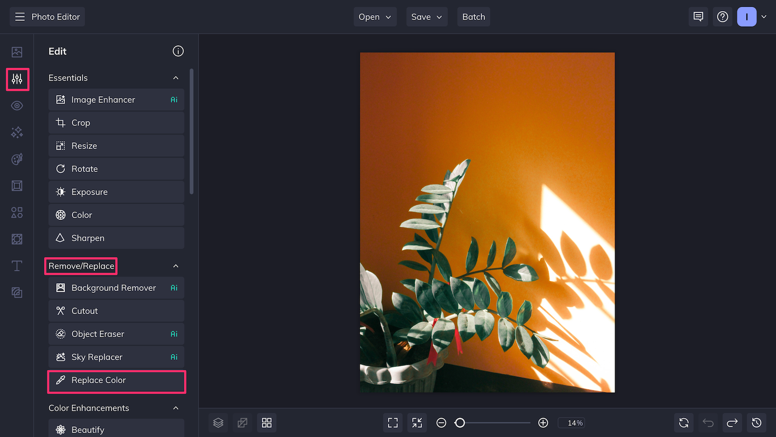Open the Layers panel at bottom left
Image resolution: width=776 pixels, height=437 pixels.
tap(218, 422)
